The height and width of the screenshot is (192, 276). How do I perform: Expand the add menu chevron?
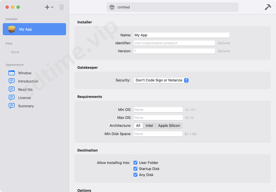click(53, 7)
